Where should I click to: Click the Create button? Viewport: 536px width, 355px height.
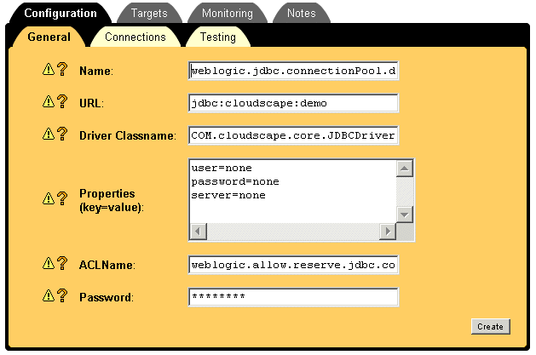tap(491, 327)
